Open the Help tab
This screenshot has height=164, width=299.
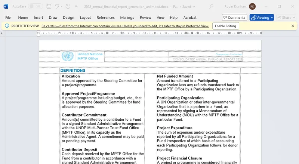click(174, 18)
